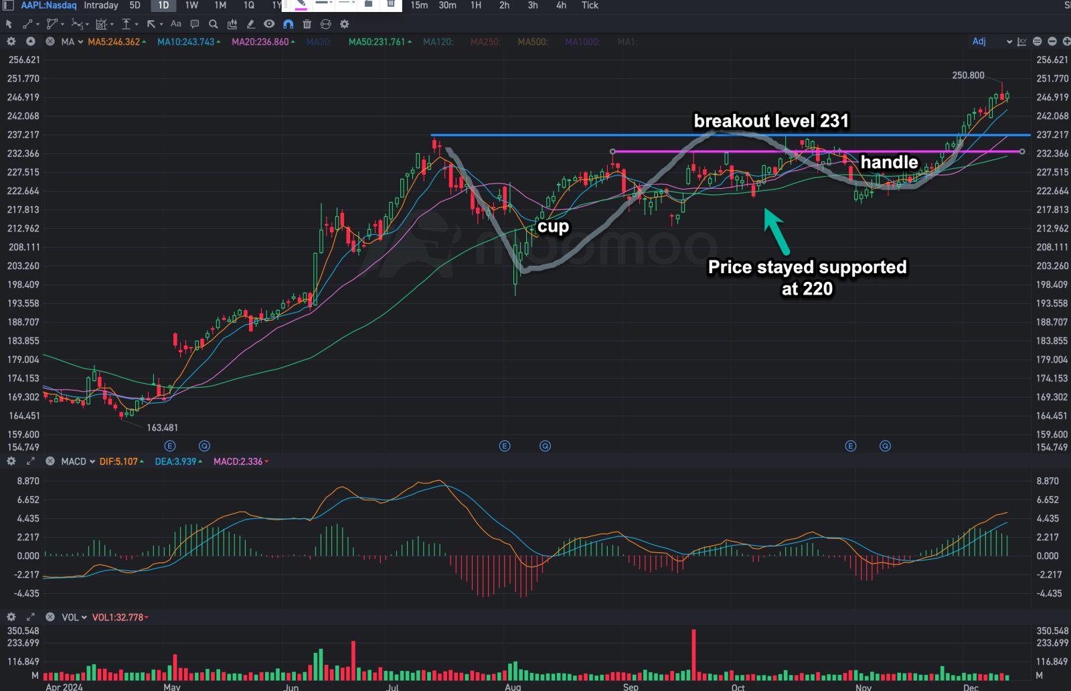Select the polygon channel drawing tool
The image size is (1071, 691).
click(52, 24)
